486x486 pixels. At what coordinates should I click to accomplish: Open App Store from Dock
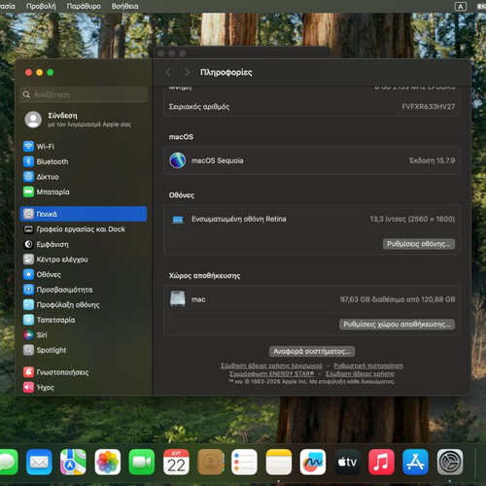click(x=415, y=462)
